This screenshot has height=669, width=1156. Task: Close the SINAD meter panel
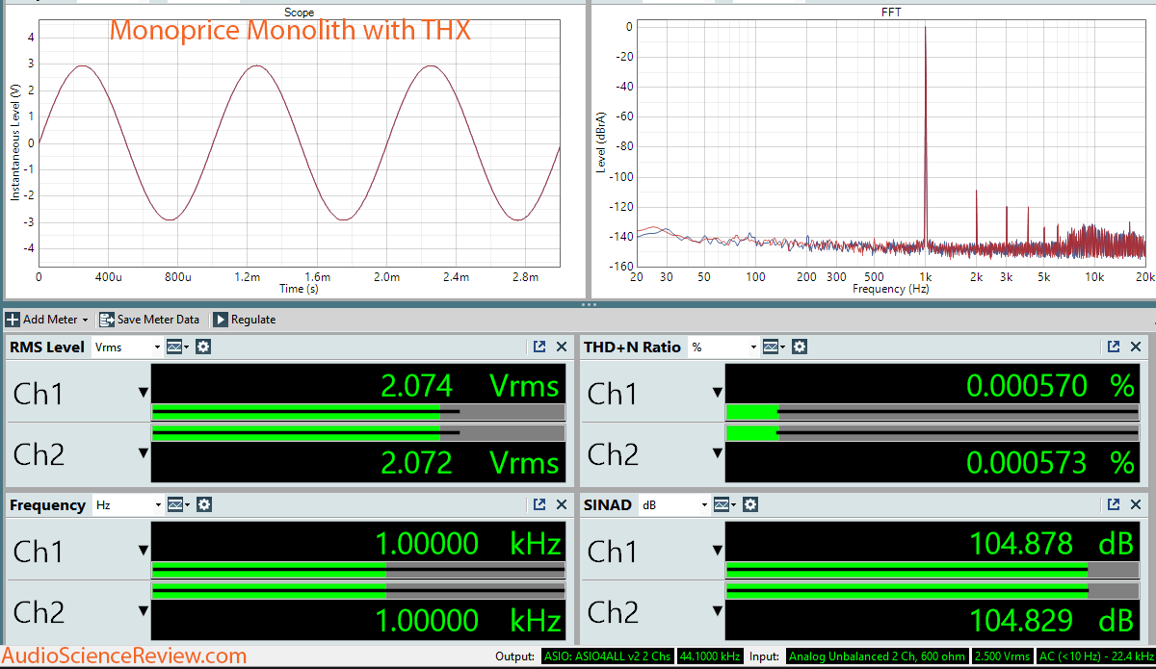pyautogui.click(x=1136, y=504)
